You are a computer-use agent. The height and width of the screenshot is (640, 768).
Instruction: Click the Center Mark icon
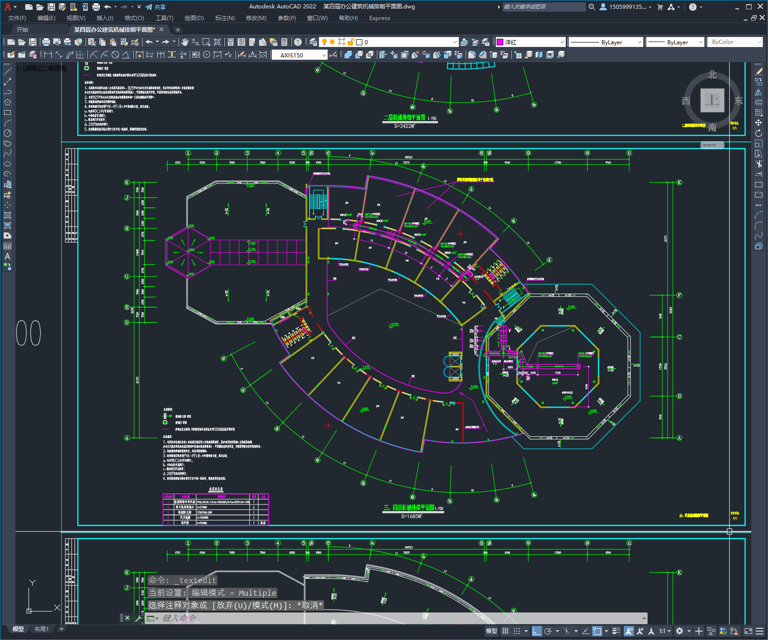[207, 55]
